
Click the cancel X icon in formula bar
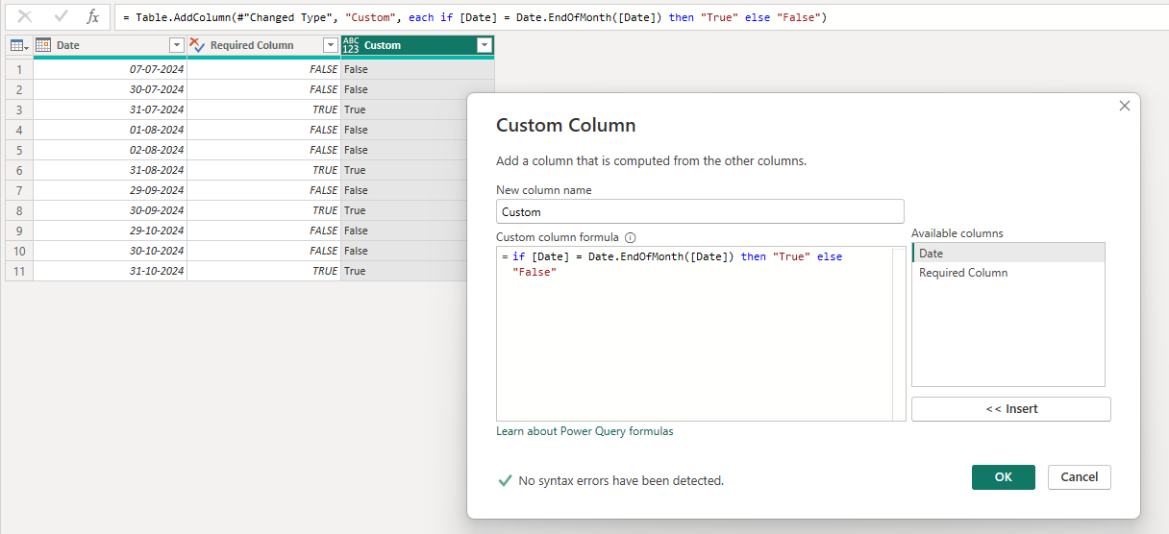(26, 16)
